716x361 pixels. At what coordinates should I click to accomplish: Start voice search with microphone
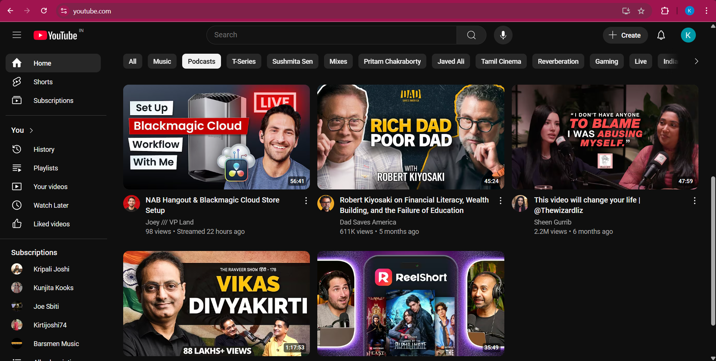(503, 35)
